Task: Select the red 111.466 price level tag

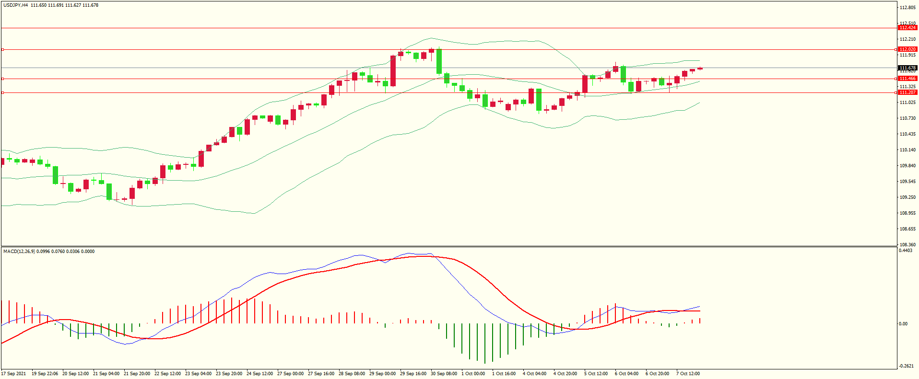Action: tap(907, 79)
